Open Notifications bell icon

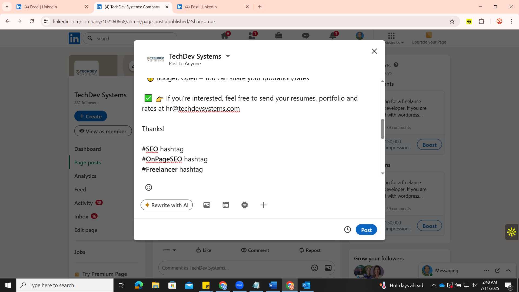click(x=333, y=36)
